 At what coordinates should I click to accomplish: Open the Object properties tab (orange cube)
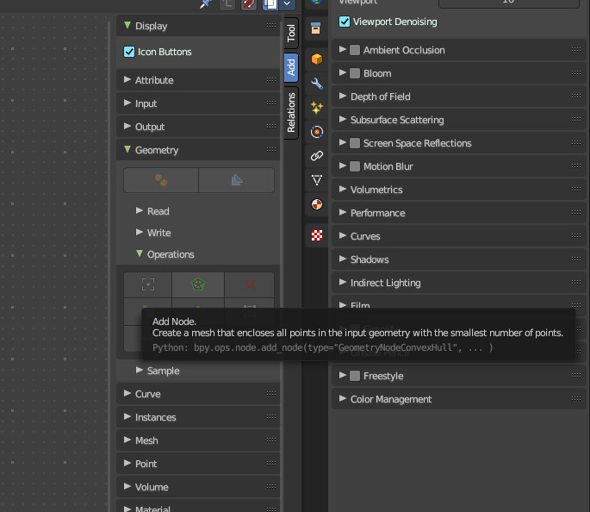pyautogui.click(x=317, y=59)
